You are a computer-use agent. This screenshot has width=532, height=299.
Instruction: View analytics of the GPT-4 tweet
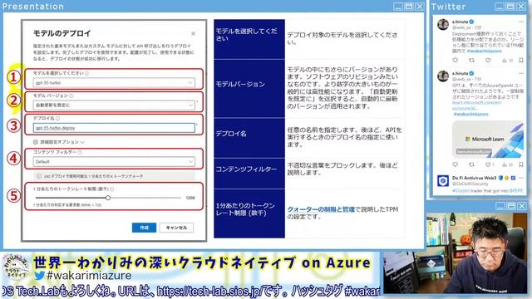507,164
